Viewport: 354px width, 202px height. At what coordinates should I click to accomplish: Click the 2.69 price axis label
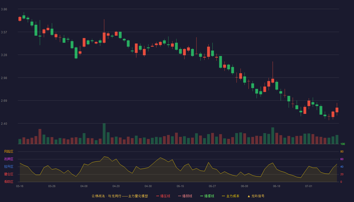(4, 101)
